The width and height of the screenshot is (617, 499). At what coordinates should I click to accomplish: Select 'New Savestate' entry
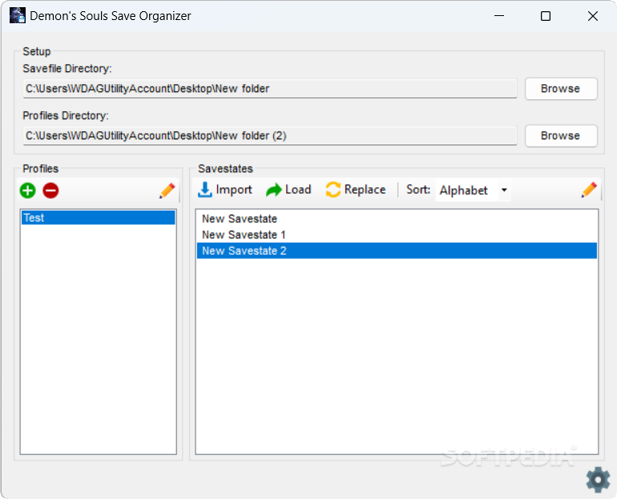397,219
